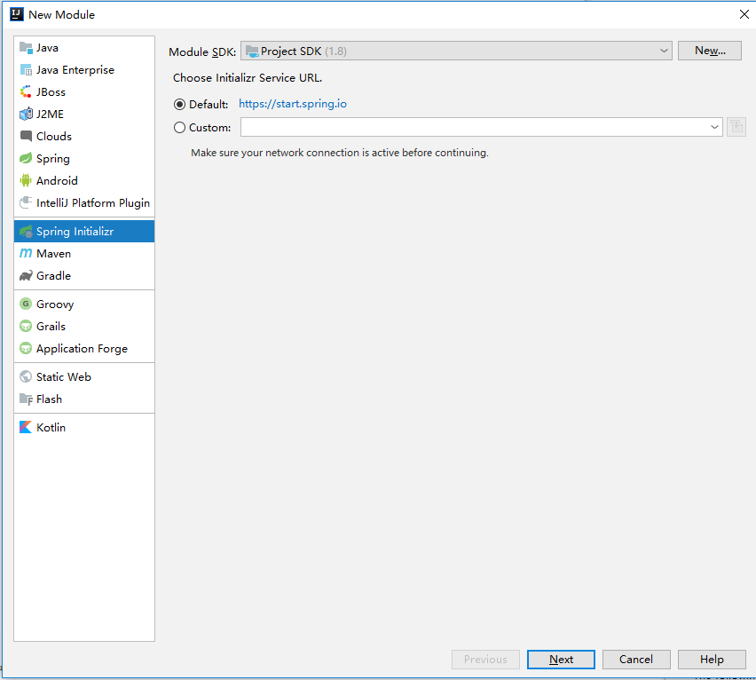Select 'Spring Initializr' list entry
Image resolution: width=756 pixels, height=680 pixels.
(75, 232)
